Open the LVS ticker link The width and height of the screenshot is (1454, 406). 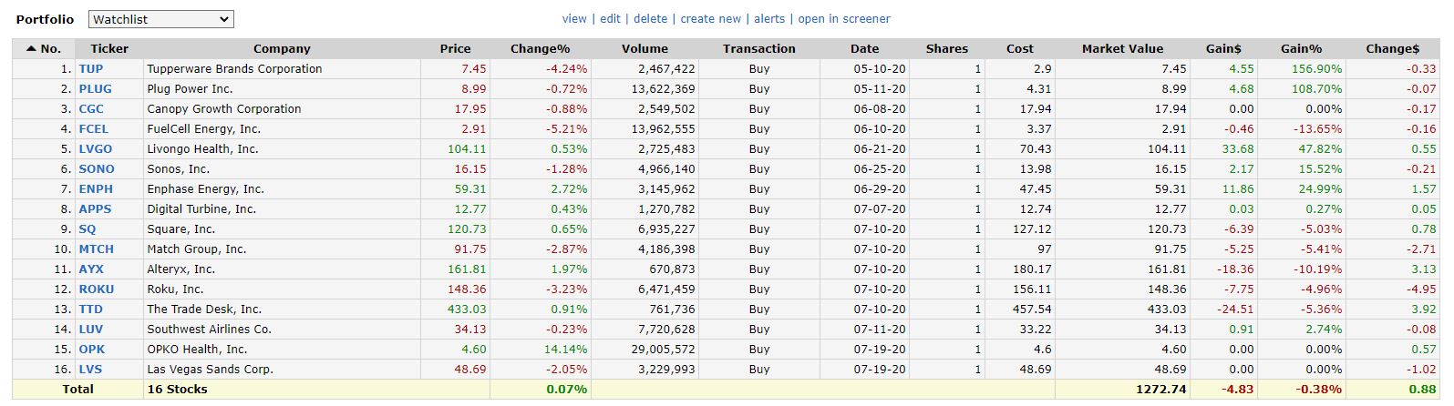(90, 370)
